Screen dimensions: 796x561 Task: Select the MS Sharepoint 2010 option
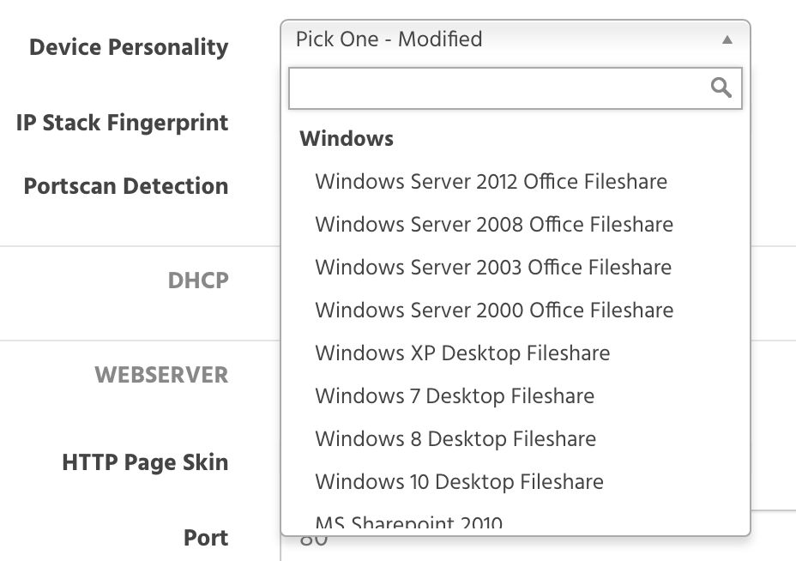[409, 522]
